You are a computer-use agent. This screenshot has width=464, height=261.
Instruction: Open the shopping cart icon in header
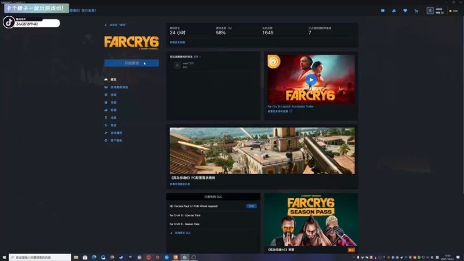(x=416, y=11)
